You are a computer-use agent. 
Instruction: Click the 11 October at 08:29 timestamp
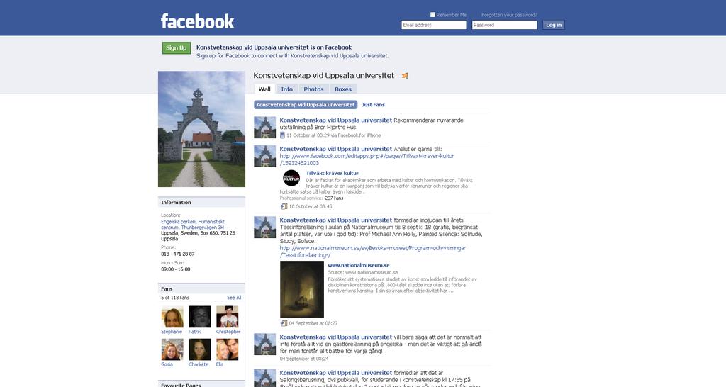308,135
